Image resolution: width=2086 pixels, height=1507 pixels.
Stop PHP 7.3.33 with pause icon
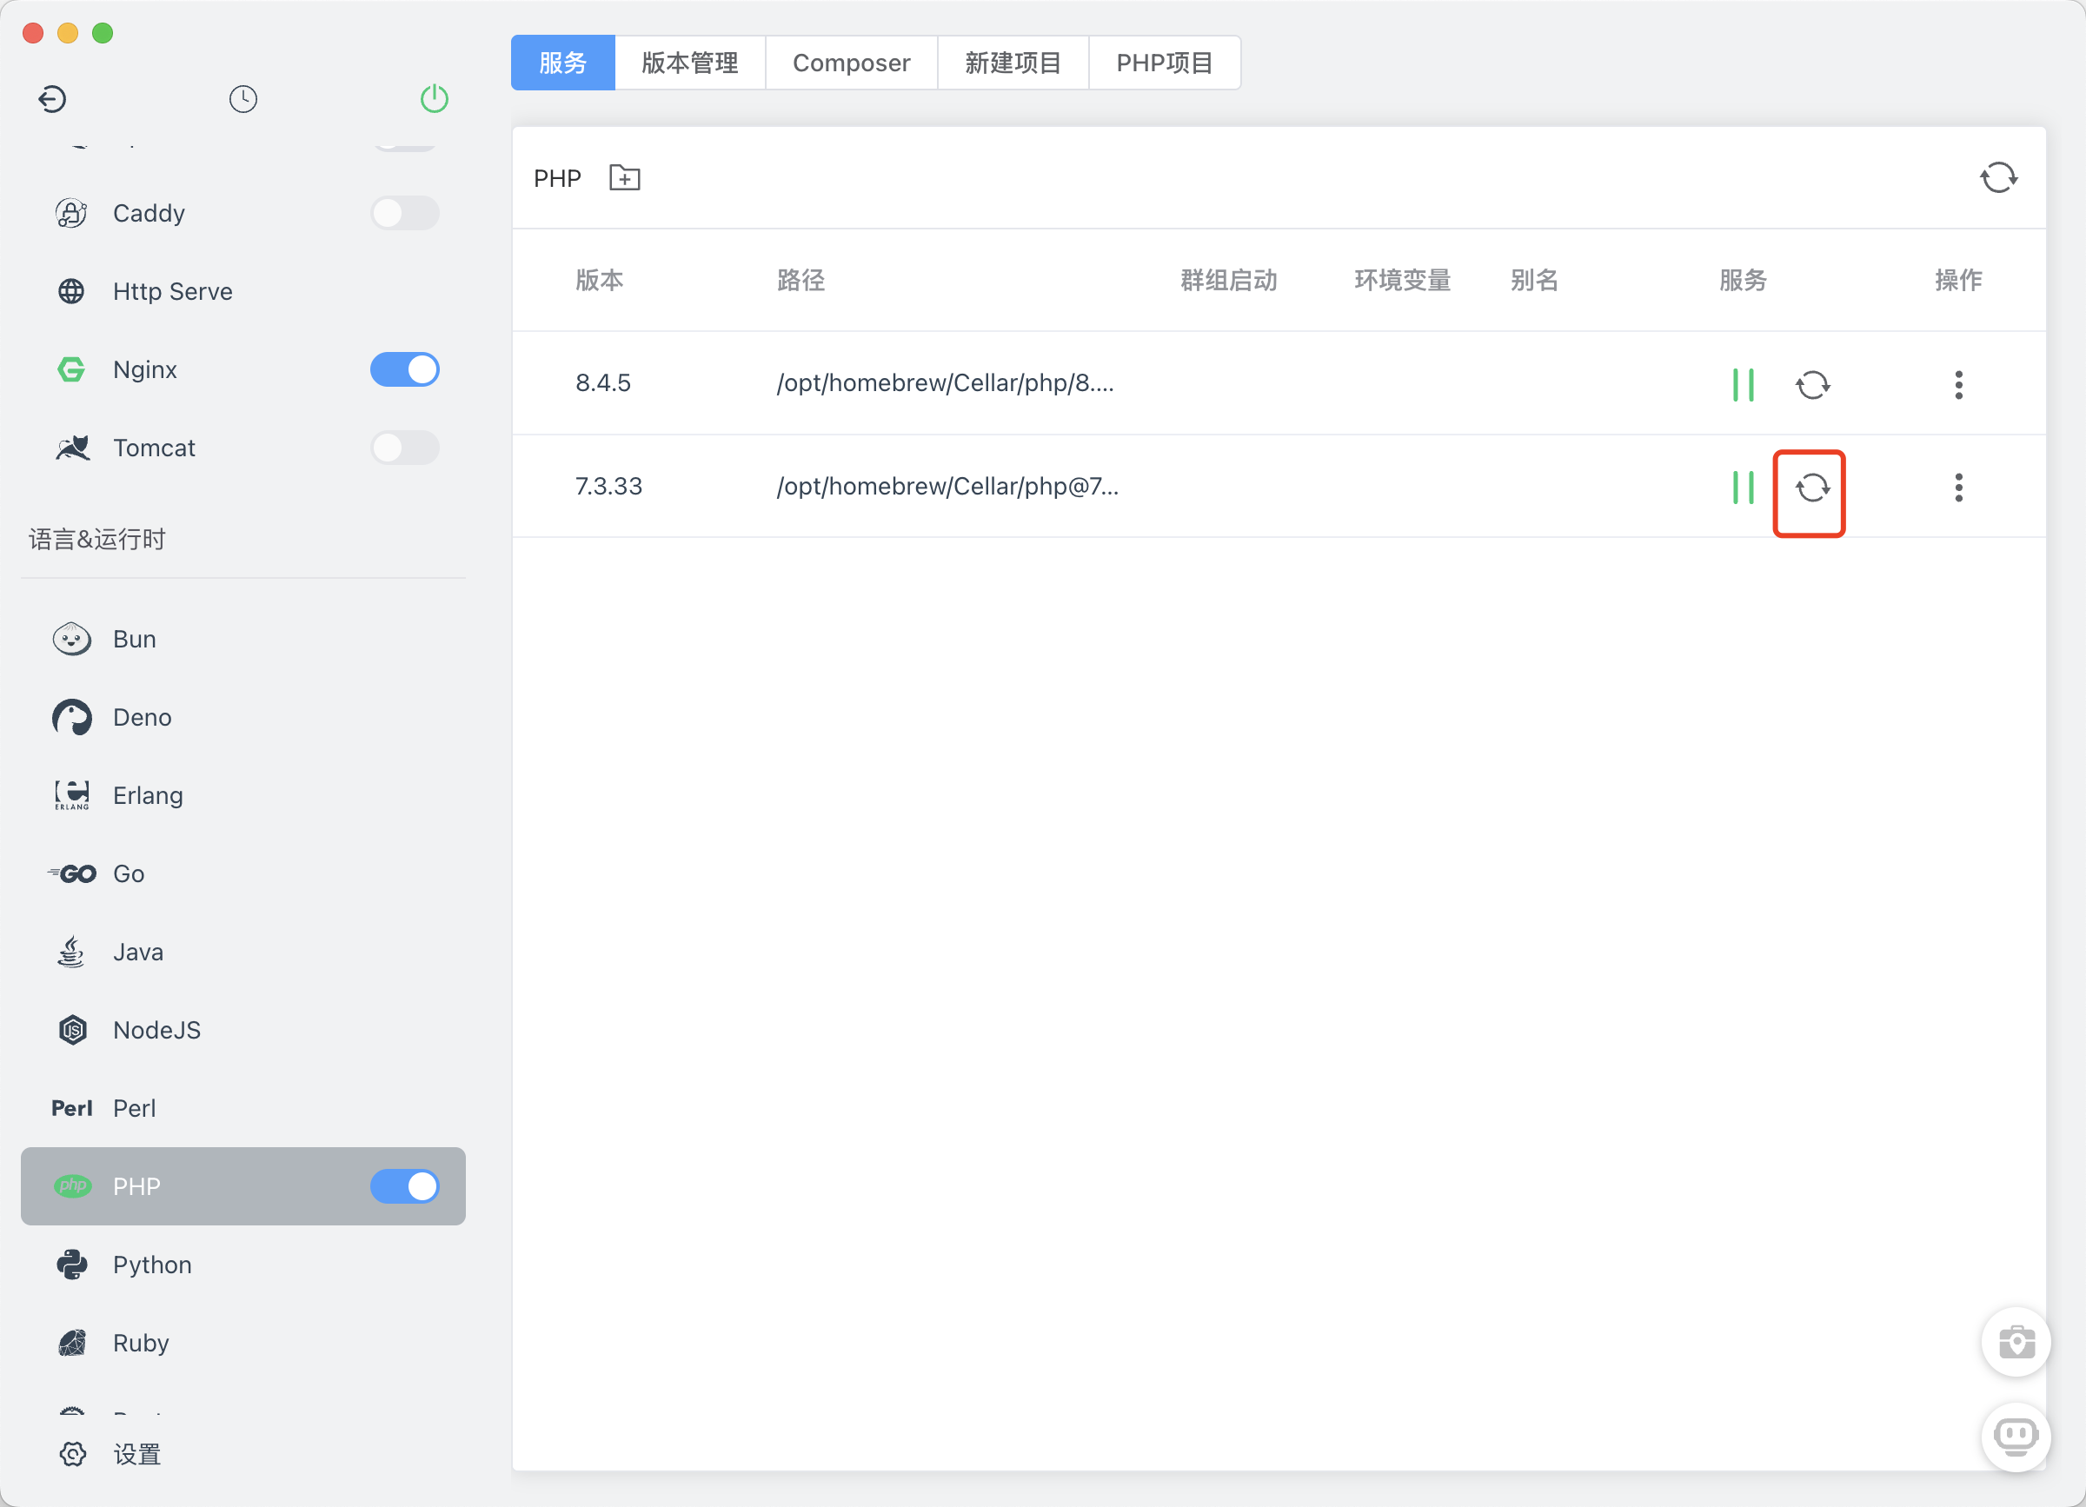click(x=1742, y=488)
